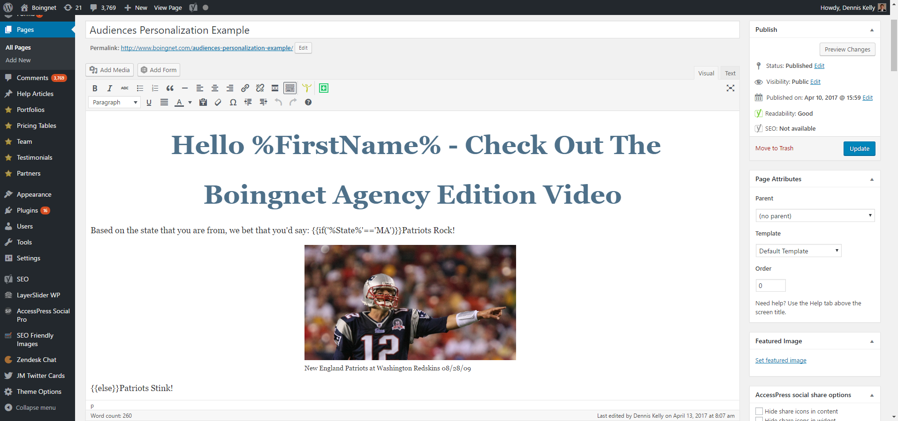Open the special character omega tool

(233, 102)
